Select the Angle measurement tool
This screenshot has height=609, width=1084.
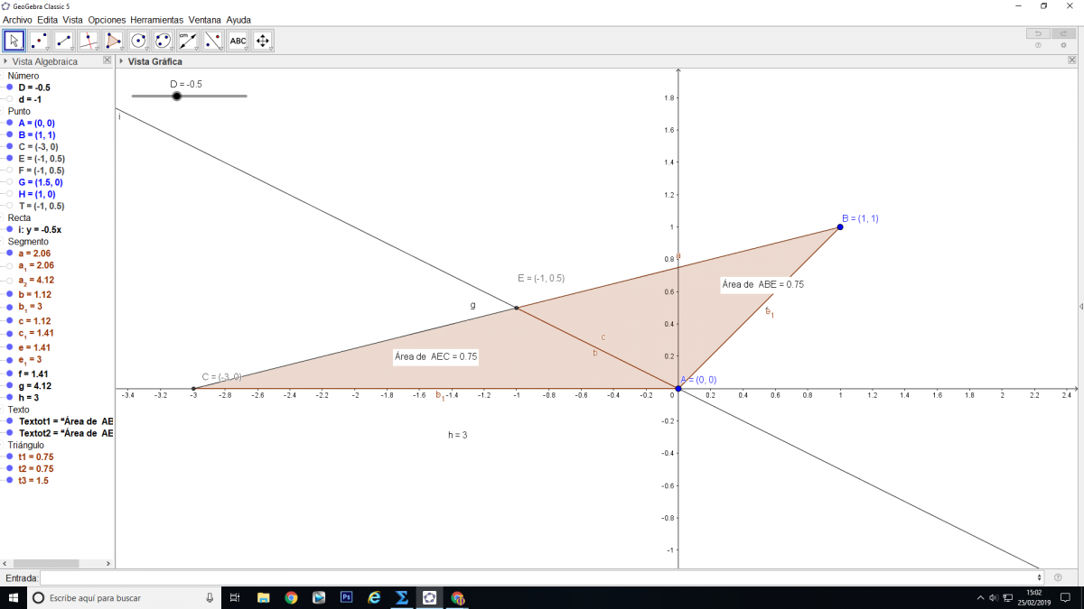pyautogui.click(x=188, y=41)
